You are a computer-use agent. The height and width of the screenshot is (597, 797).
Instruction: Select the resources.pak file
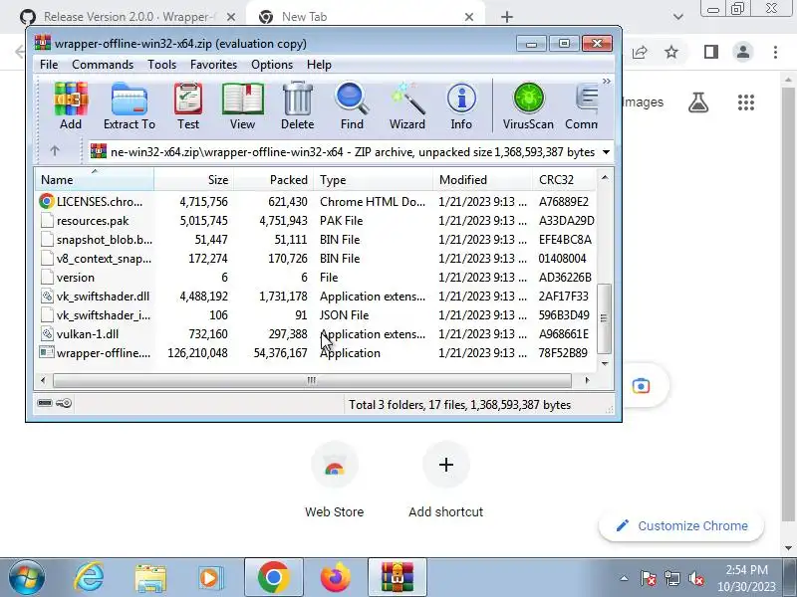pyautogui.click(x=315, y=221)
